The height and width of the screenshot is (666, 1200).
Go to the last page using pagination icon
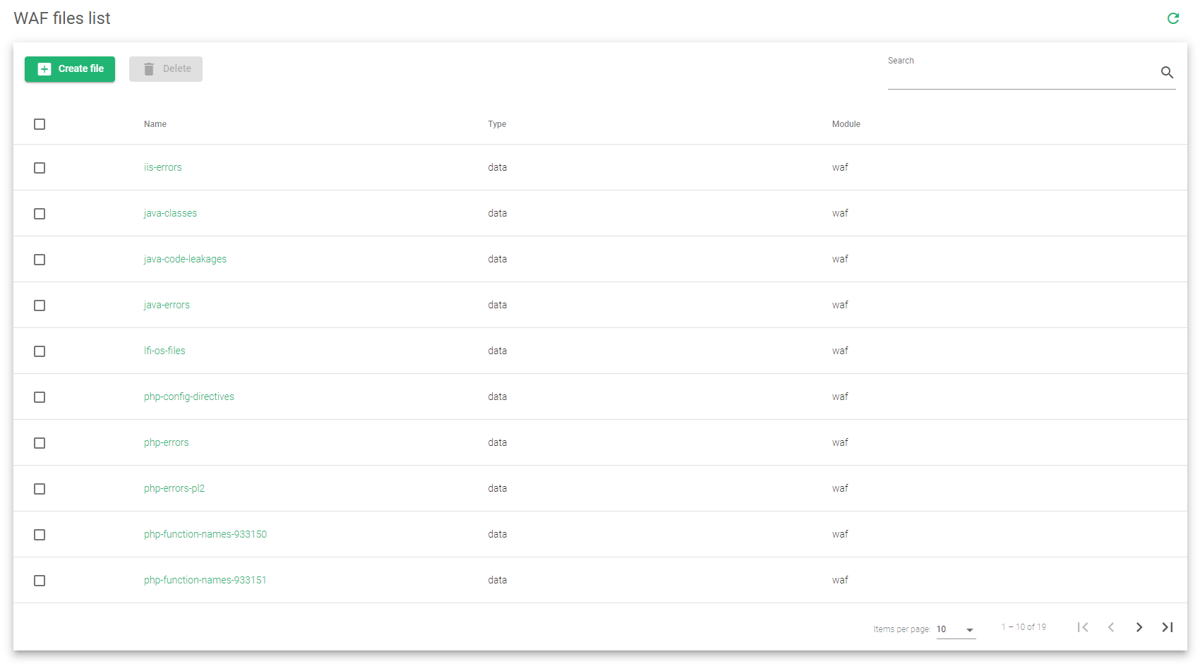[x=1168, y=626]
